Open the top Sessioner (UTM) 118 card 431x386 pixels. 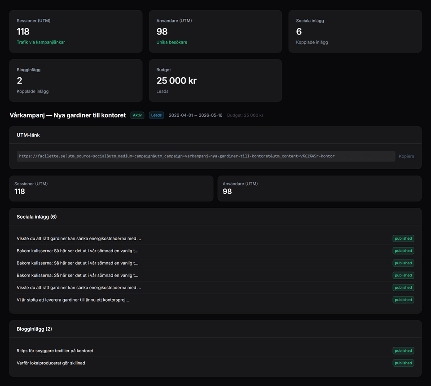click(76, 31)
